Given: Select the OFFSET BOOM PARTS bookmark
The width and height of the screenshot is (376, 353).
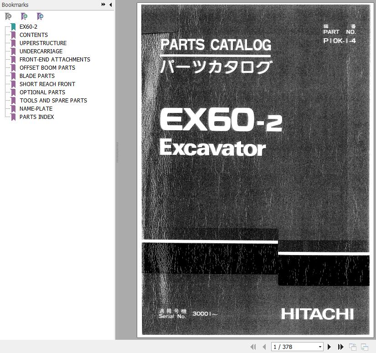Looking at the screenshot, I should tap(47, 67).
